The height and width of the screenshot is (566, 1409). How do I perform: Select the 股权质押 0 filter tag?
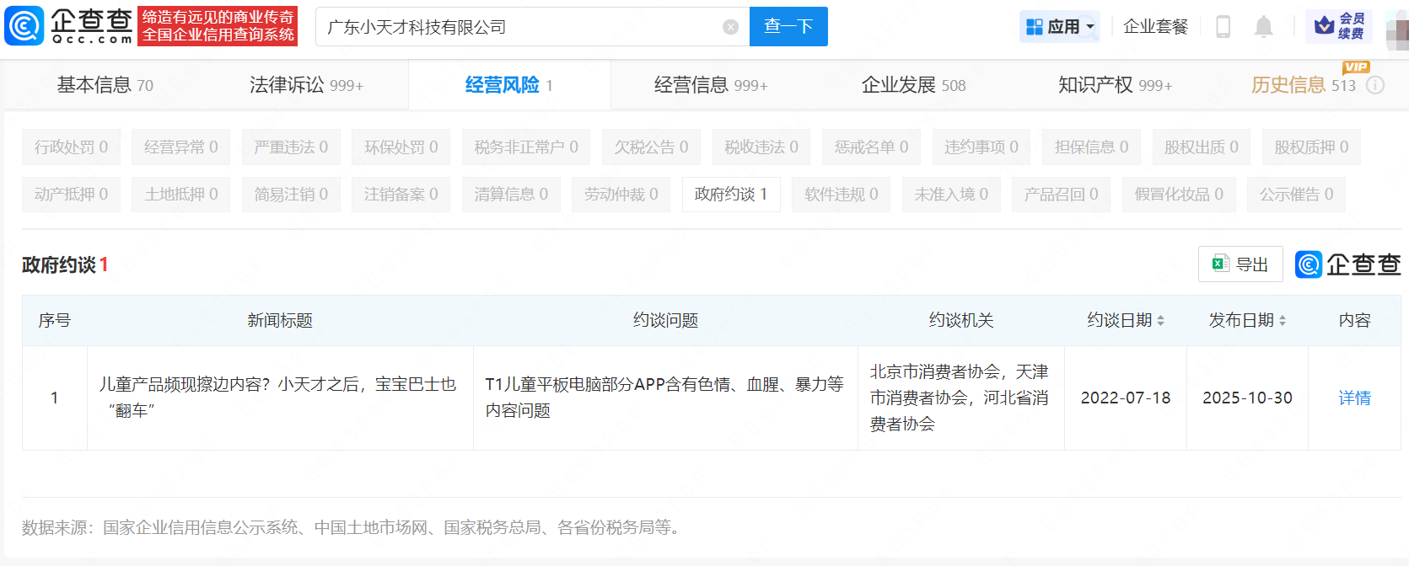pos(1310,147)
